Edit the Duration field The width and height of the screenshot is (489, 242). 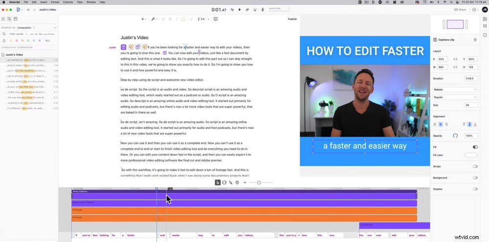coord(471,79)
